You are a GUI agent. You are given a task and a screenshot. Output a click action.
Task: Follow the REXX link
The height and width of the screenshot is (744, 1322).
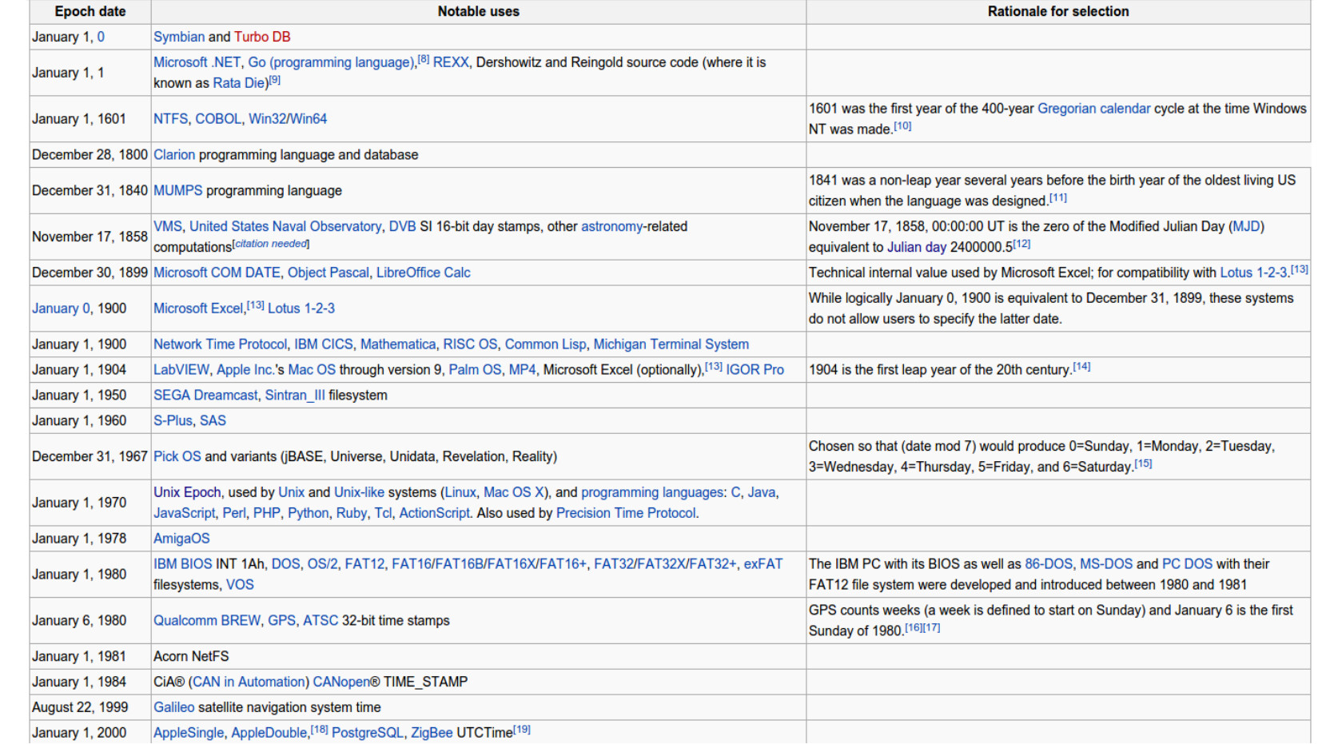coord(451,62)
